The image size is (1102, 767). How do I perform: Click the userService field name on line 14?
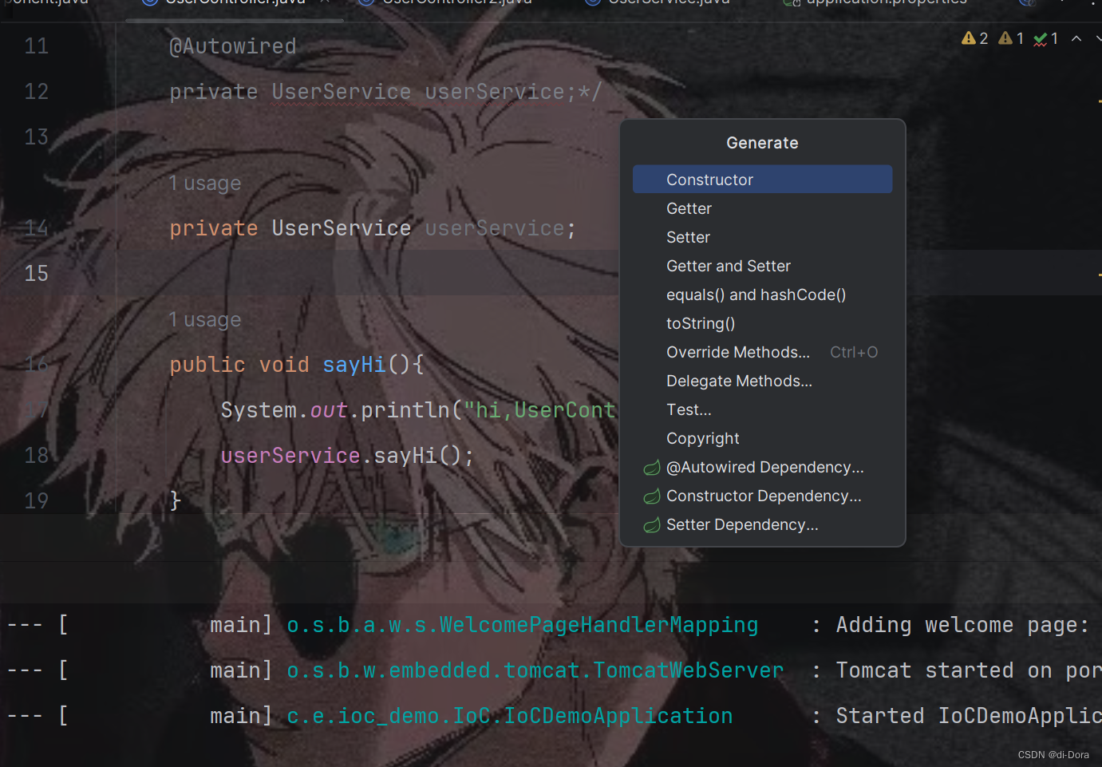coord(495,228)
